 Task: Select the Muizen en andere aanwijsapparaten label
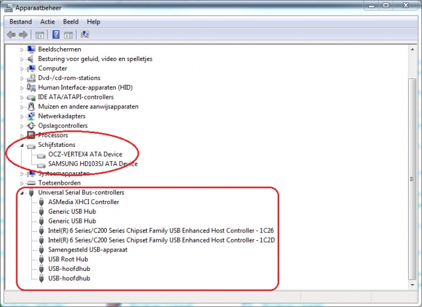[88, 107]
